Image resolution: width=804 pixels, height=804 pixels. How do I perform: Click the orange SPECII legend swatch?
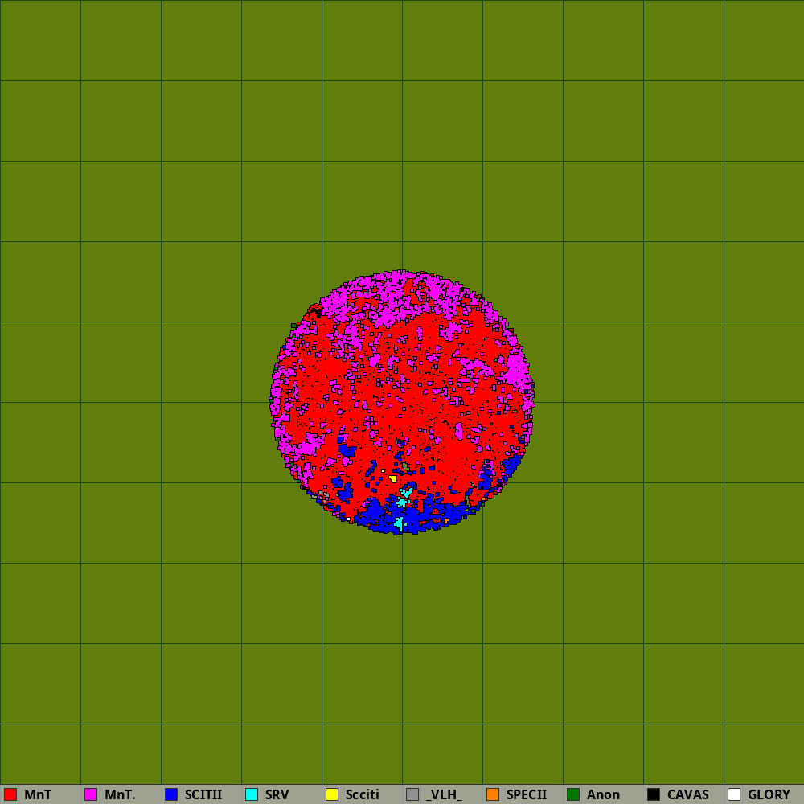pos(493,794)
